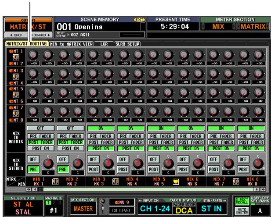271x217 pixels.
Task: Switch to LCR tab
Action: click(x=104, y=44)
